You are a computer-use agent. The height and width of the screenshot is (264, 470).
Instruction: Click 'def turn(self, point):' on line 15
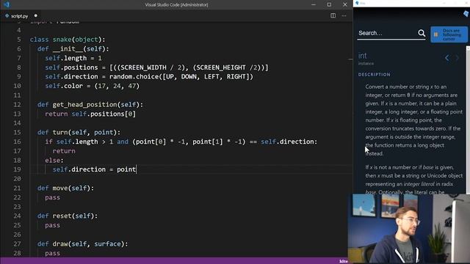(x=79, y=132)
